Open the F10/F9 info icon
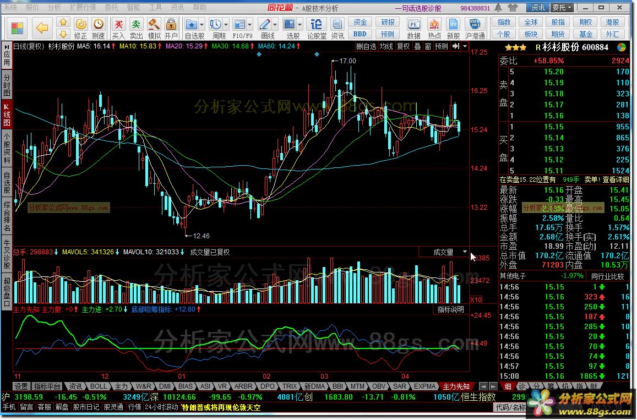637x420 pixels. point(239,25)
